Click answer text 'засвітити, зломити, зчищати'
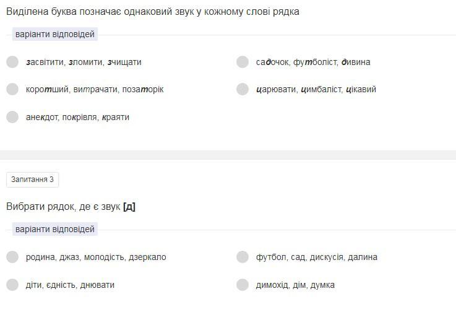 [84, 62]
